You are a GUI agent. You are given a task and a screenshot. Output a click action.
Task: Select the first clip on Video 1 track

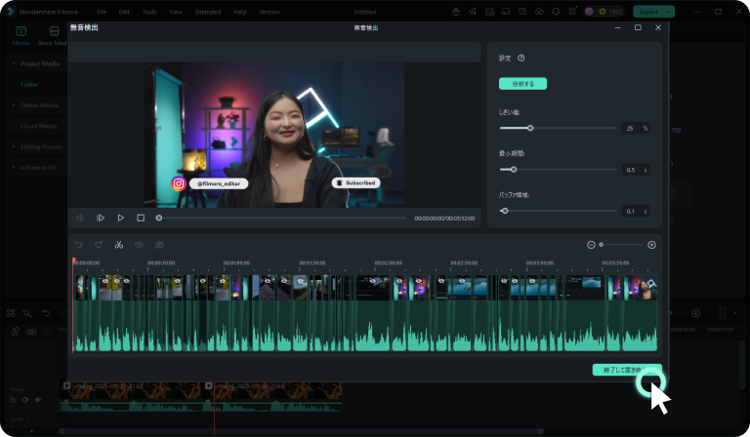132,396
